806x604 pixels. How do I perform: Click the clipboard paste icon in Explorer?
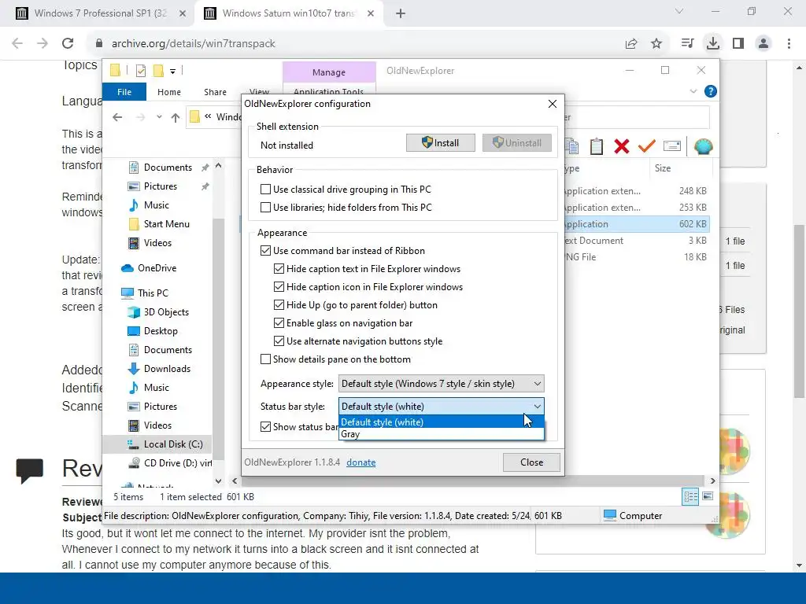tap(597, 146)
